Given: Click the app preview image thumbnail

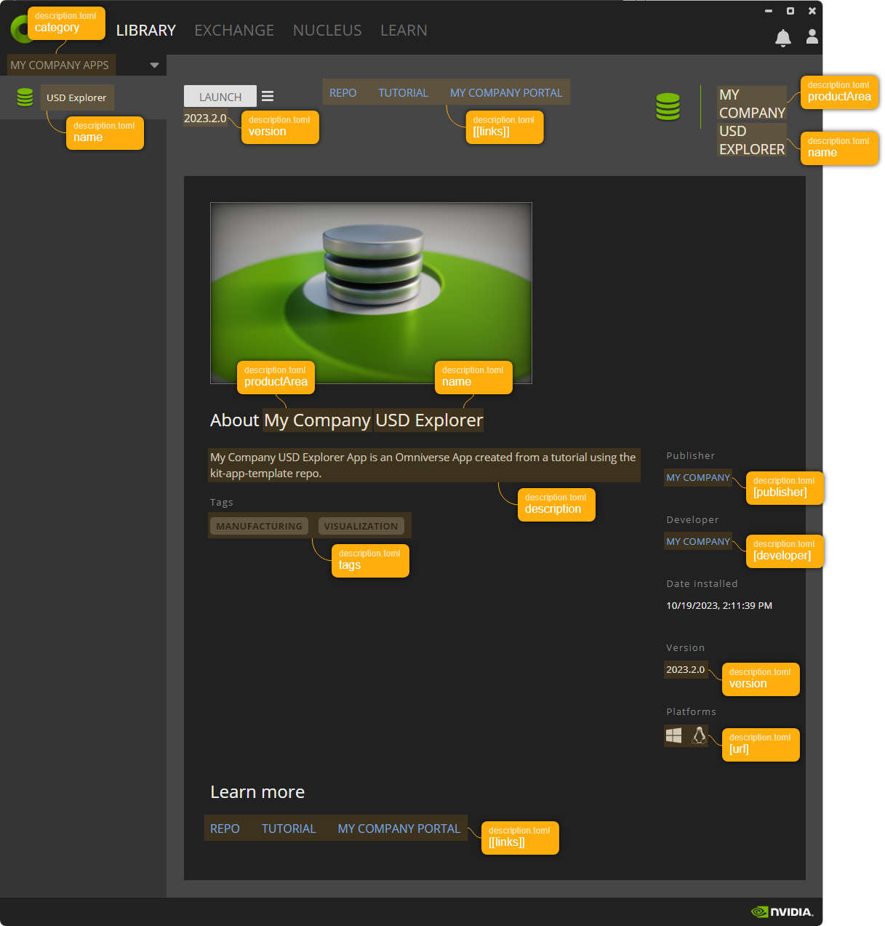Looking at the screenshot, I should pos(371,293).
